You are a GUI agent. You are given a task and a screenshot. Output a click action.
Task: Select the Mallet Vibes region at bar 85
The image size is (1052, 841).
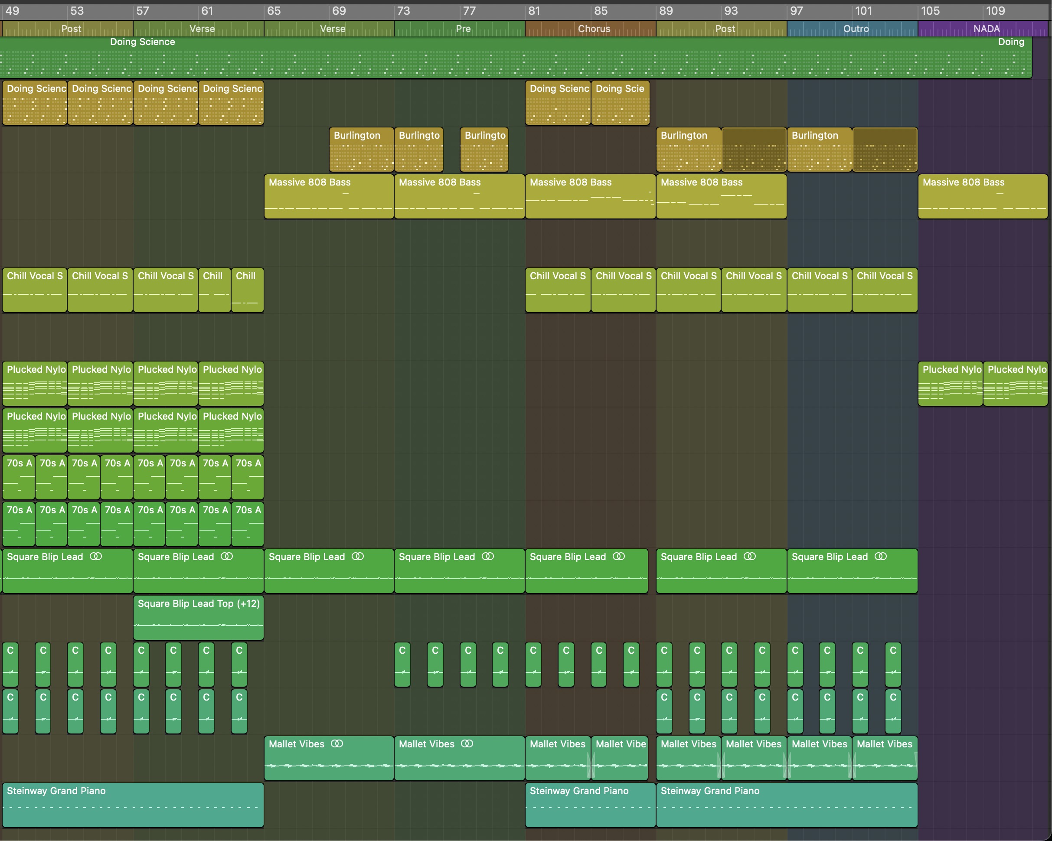point(620,758)
